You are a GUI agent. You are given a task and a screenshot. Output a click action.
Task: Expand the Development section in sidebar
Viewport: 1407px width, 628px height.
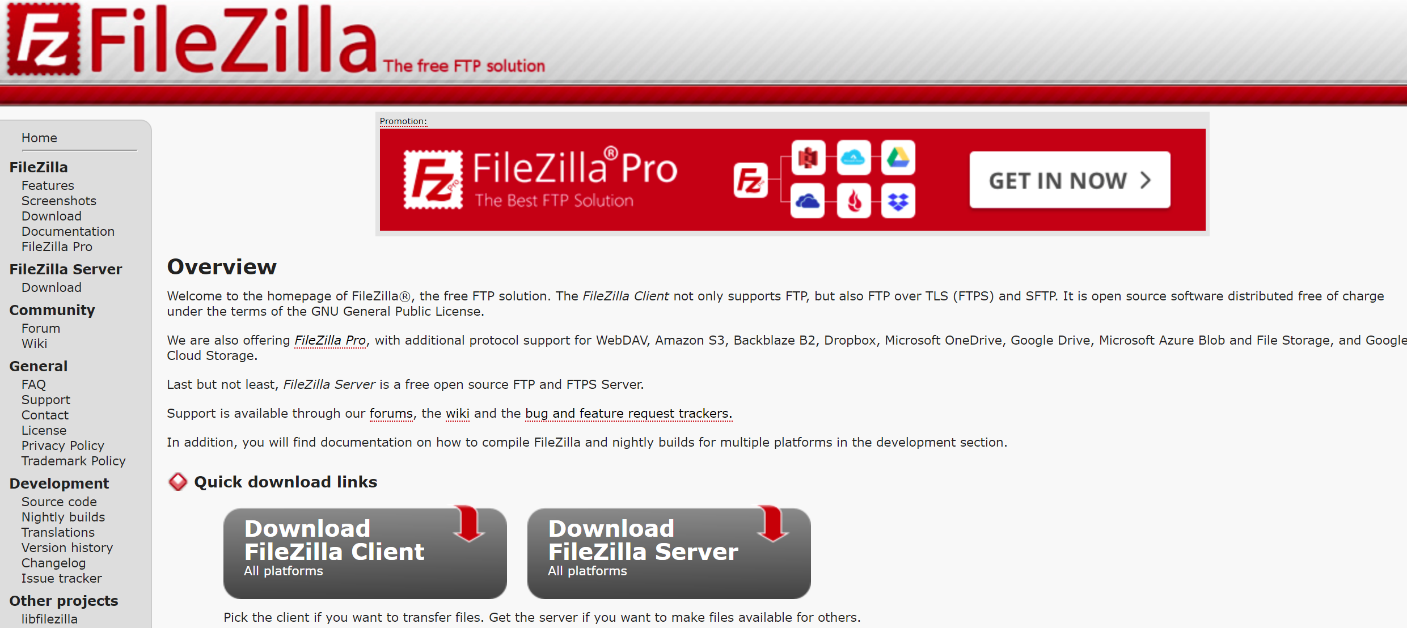tap(58, 483)
